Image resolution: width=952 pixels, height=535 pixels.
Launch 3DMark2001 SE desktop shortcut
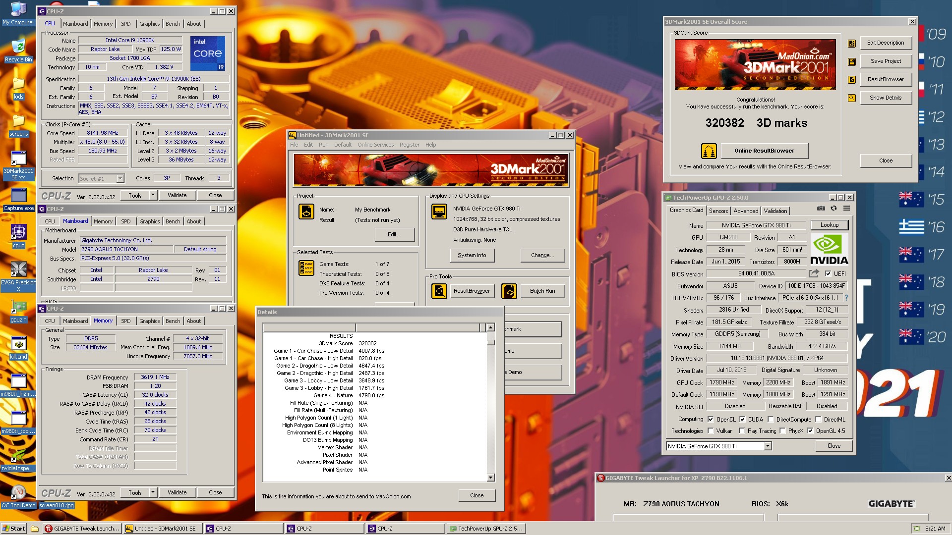[18, 165]
